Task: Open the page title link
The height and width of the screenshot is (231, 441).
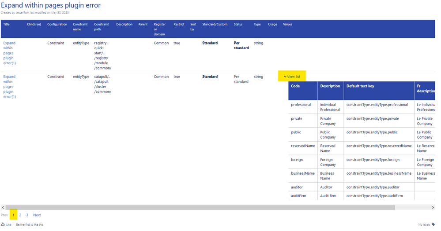Action: [51, 5]
